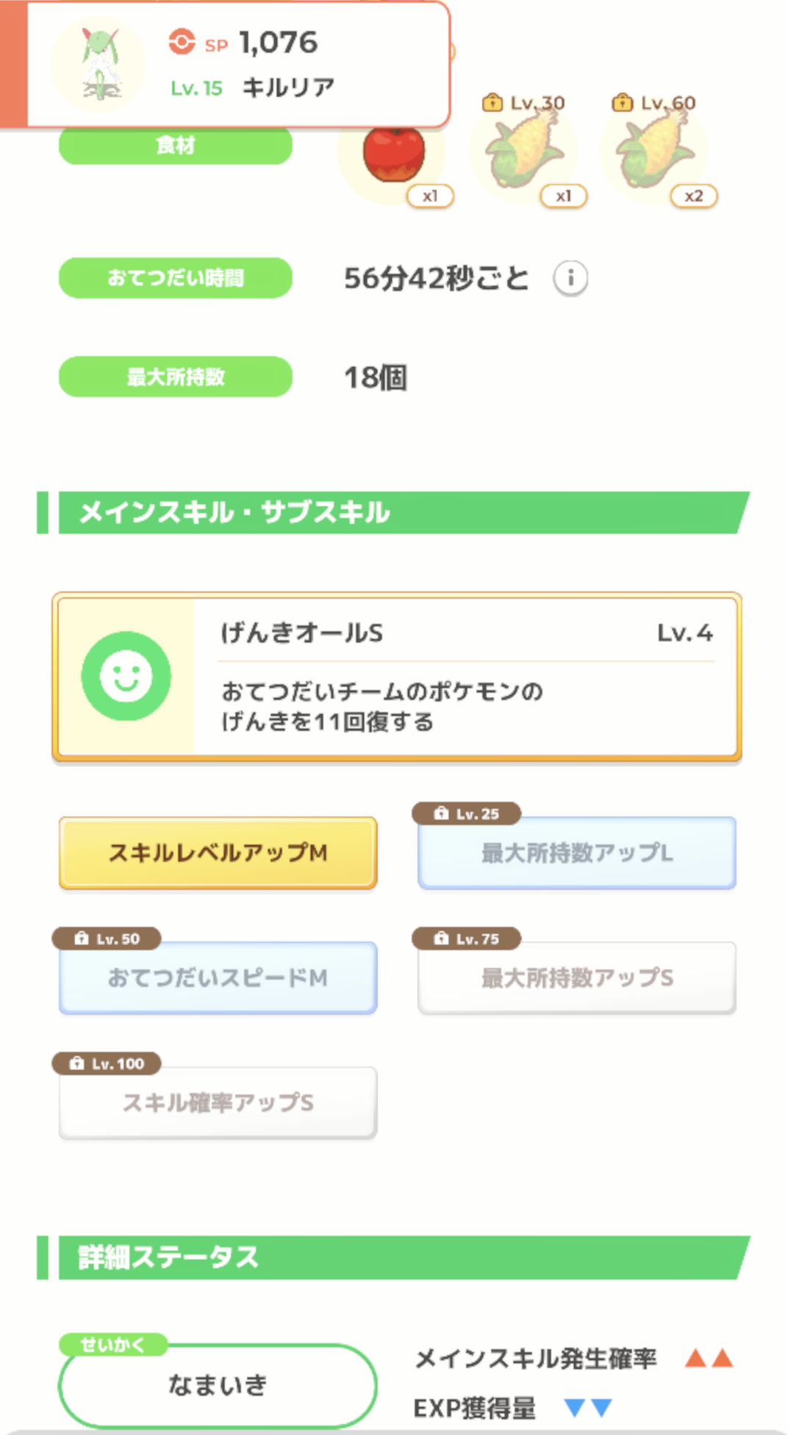The image size is (788, 1435).
Task: Tap the green smiley main skill icon
Action: pos(126,676)
